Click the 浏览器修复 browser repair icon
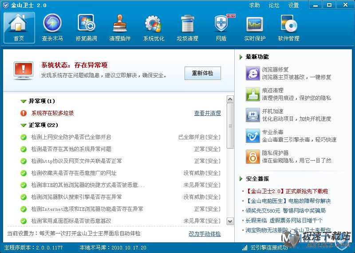The image size is (355, 253). 252,73
